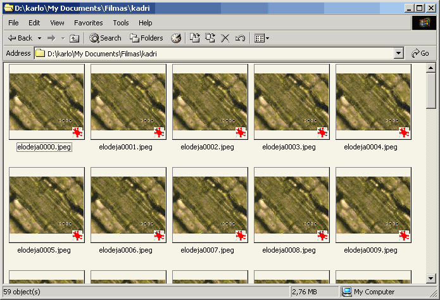Select thumbnail of elodeja0009.jpeg

pos(374,205)
